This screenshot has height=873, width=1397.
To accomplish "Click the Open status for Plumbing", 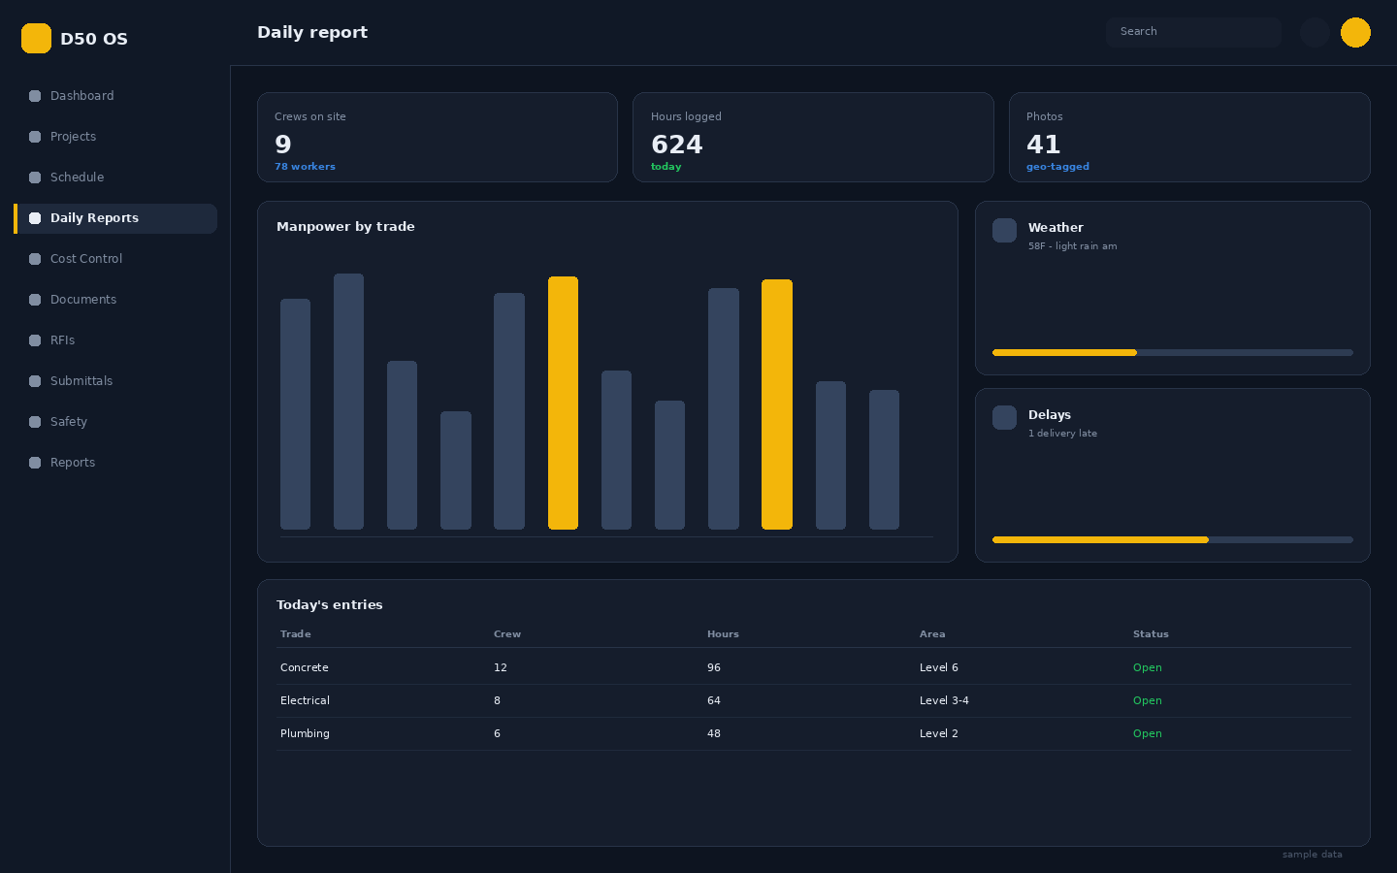I will pyautogui.click(x=1148, y=734).
